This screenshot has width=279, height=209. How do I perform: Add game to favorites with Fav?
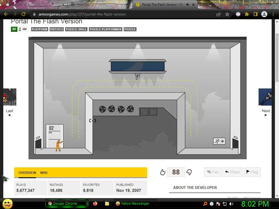(213, 172)
